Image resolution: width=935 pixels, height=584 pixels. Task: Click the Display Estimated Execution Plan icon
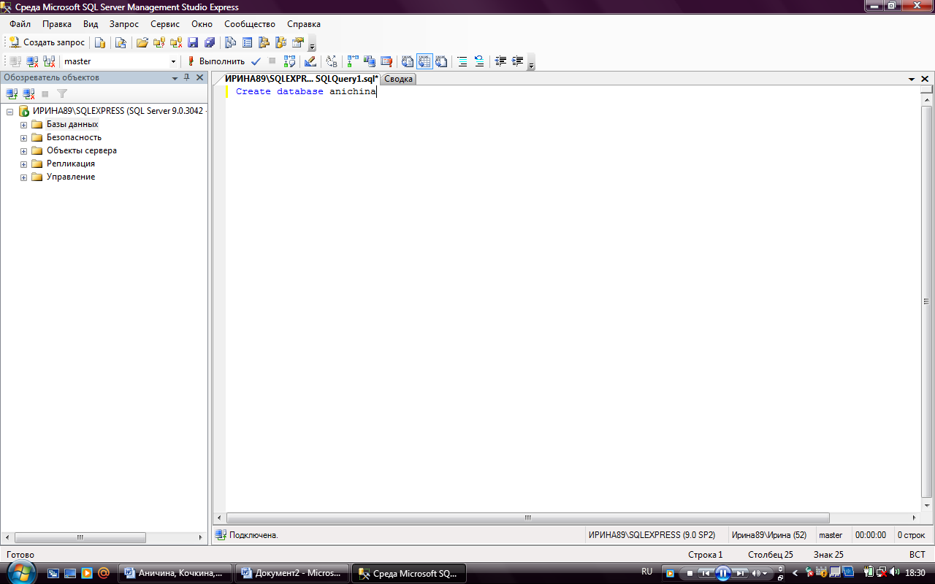coord(289,61)
